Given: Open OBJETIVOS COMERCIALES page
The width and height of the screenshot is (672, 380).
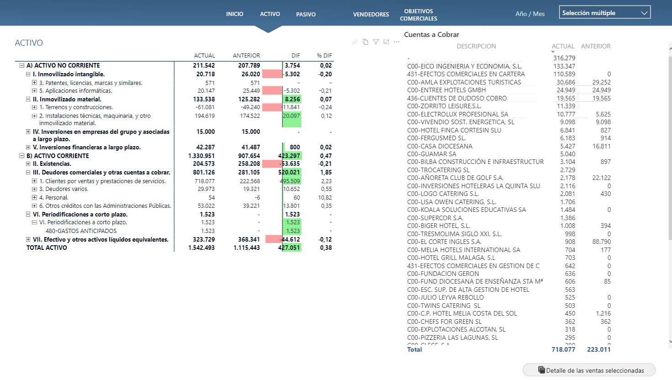Looking at the screenshot, I should [418, 15].
